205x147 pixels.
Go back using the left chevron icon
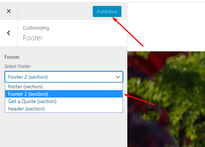tap(8, 33)
